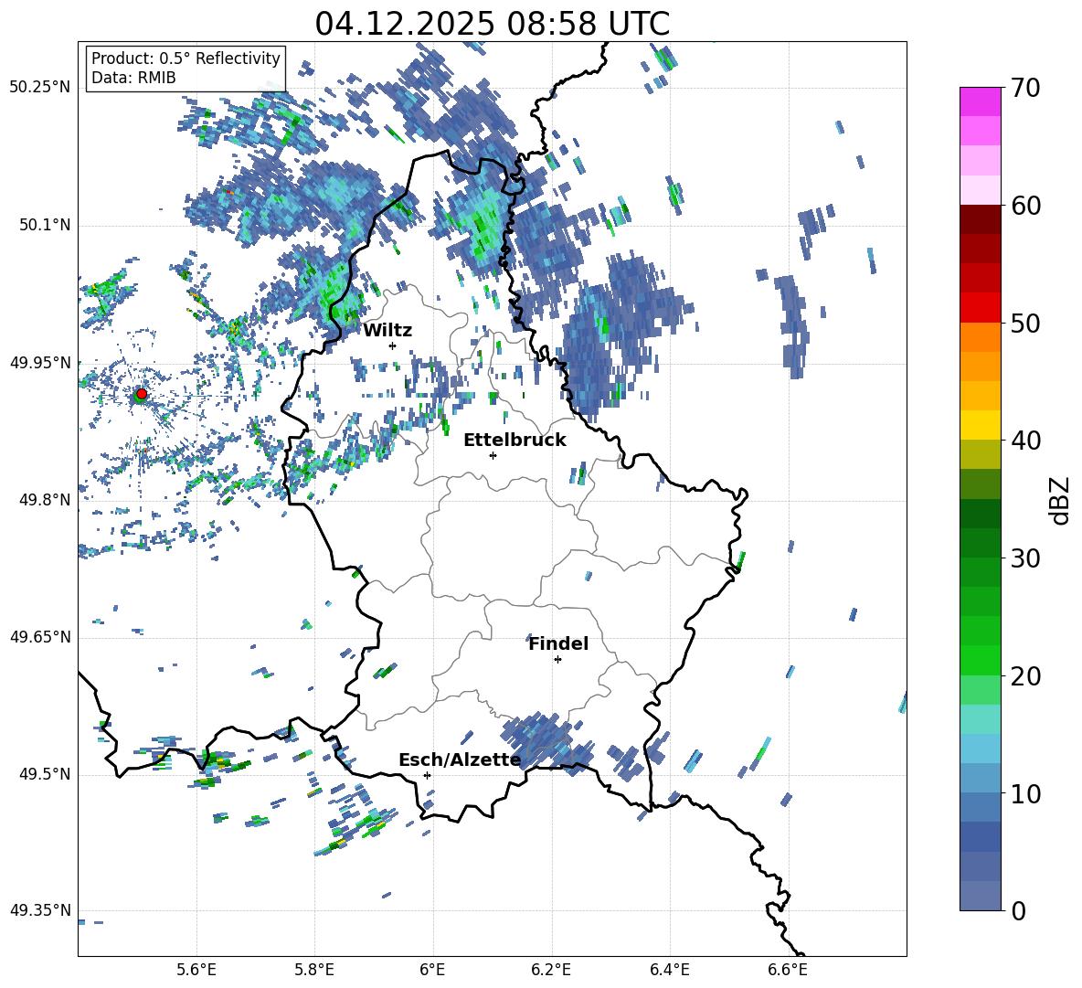
Task: Click the 'Product: 0.5° Reflectivity' legend text
Action: click(x=186, y=58)
